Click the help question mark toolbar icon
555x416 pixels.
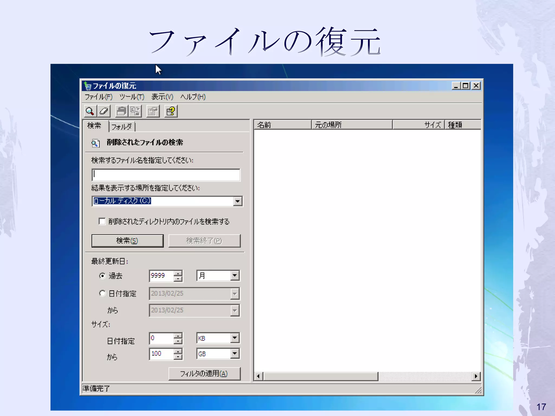171,111
